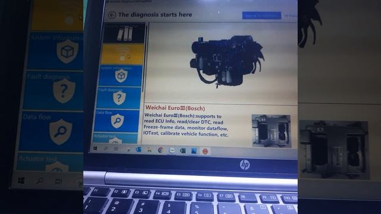Click the blue button in the header bar

261,16
